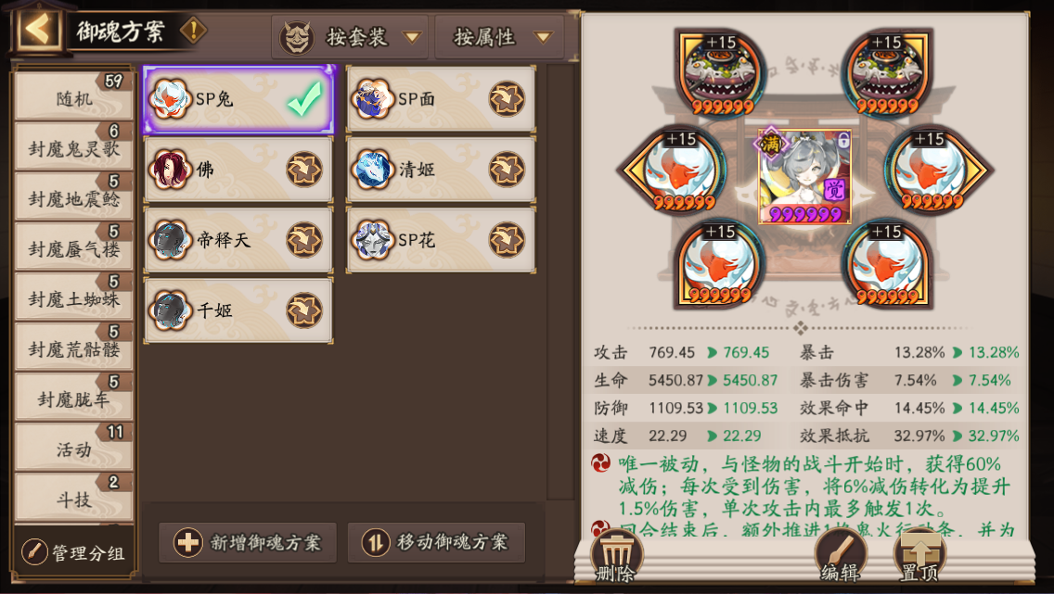Open the oni mask set filter
The width and height of the screenshot is (1054, 594).
click(x=297, y=38)
